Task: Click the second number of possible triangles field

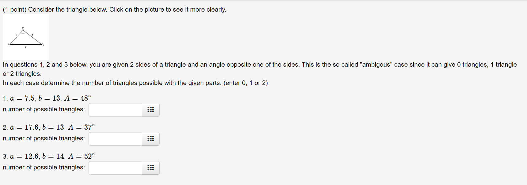Action: [x=115, y=139]
